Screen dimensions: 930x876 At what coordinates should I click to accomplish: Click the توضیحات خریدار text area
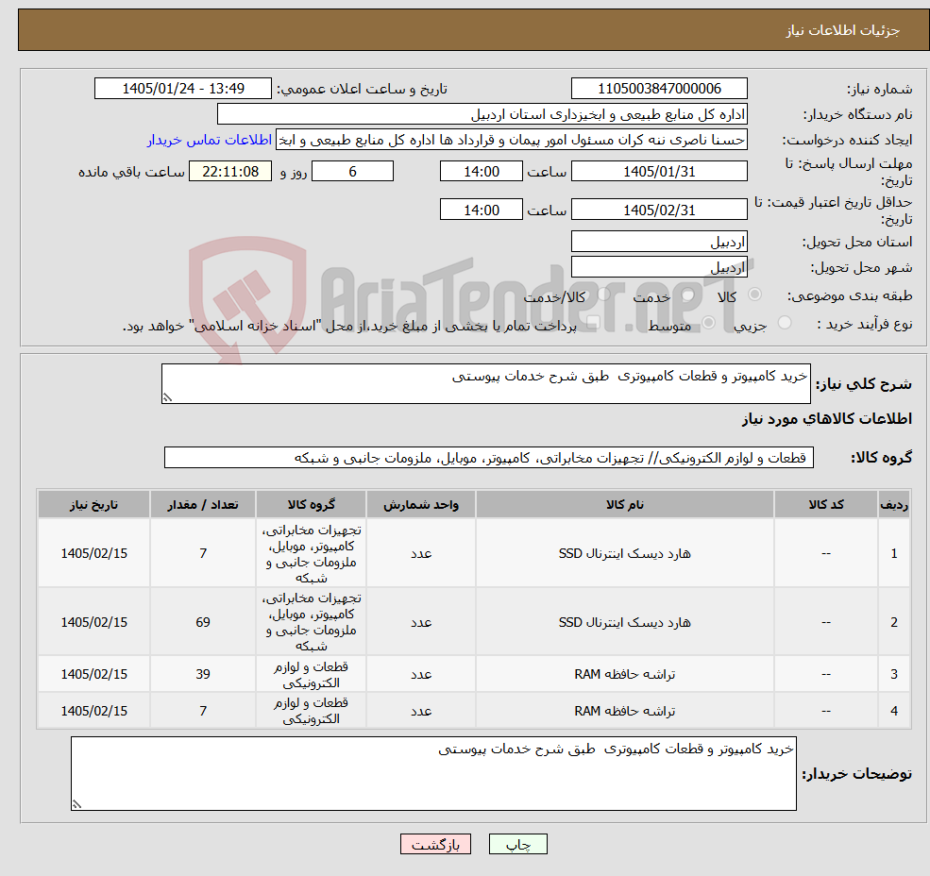[x=433, y=773]
